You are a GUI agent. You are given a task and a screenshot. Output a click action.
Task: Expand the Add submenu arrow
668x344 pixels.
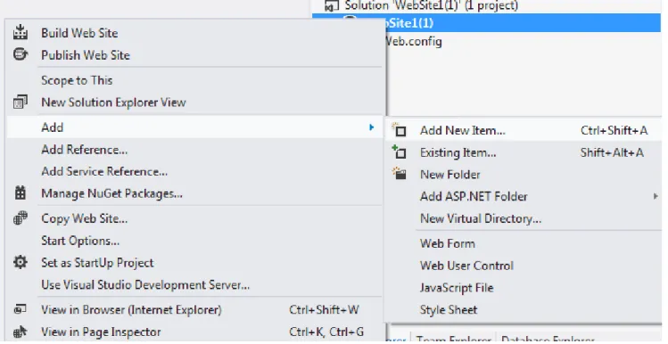coord(372,127)
